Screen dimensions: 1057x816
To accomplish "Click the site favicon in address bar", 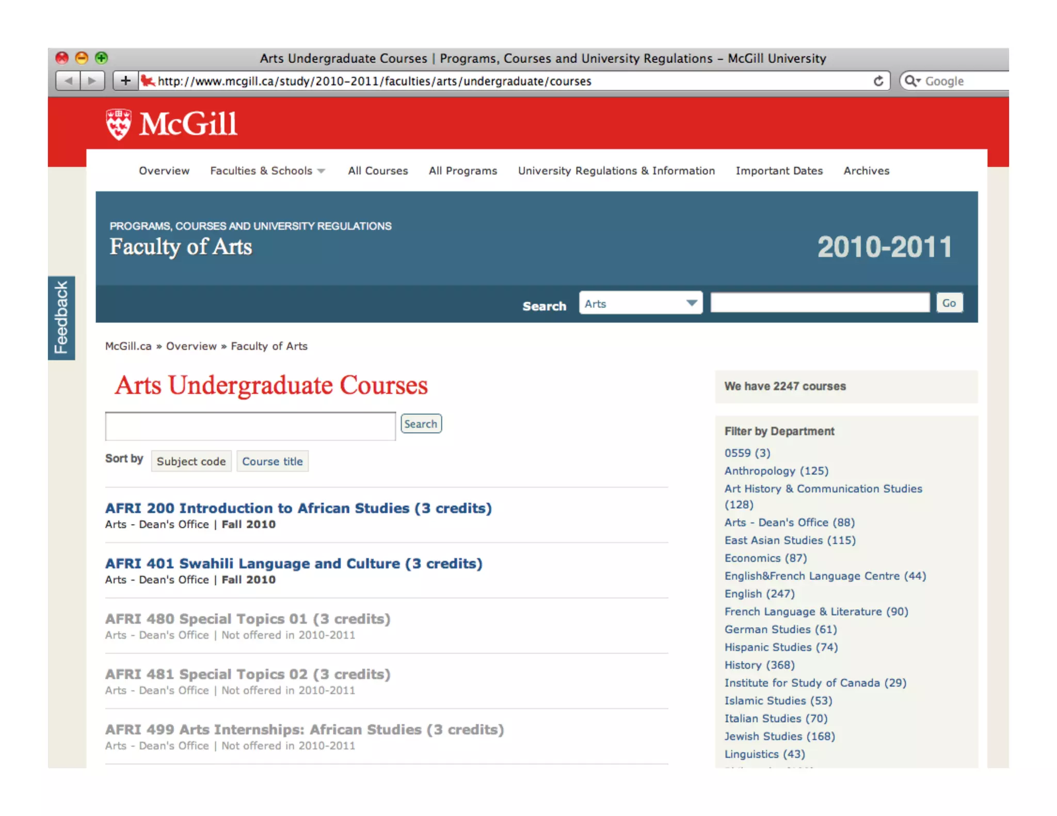I will (148, 81).
